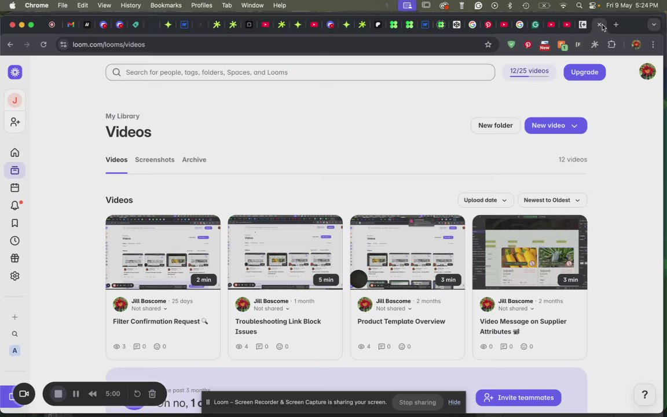The width and height of the screenshot is (667, 417).
Task: Open a new Chrome tab
Action: coord(616,25)
